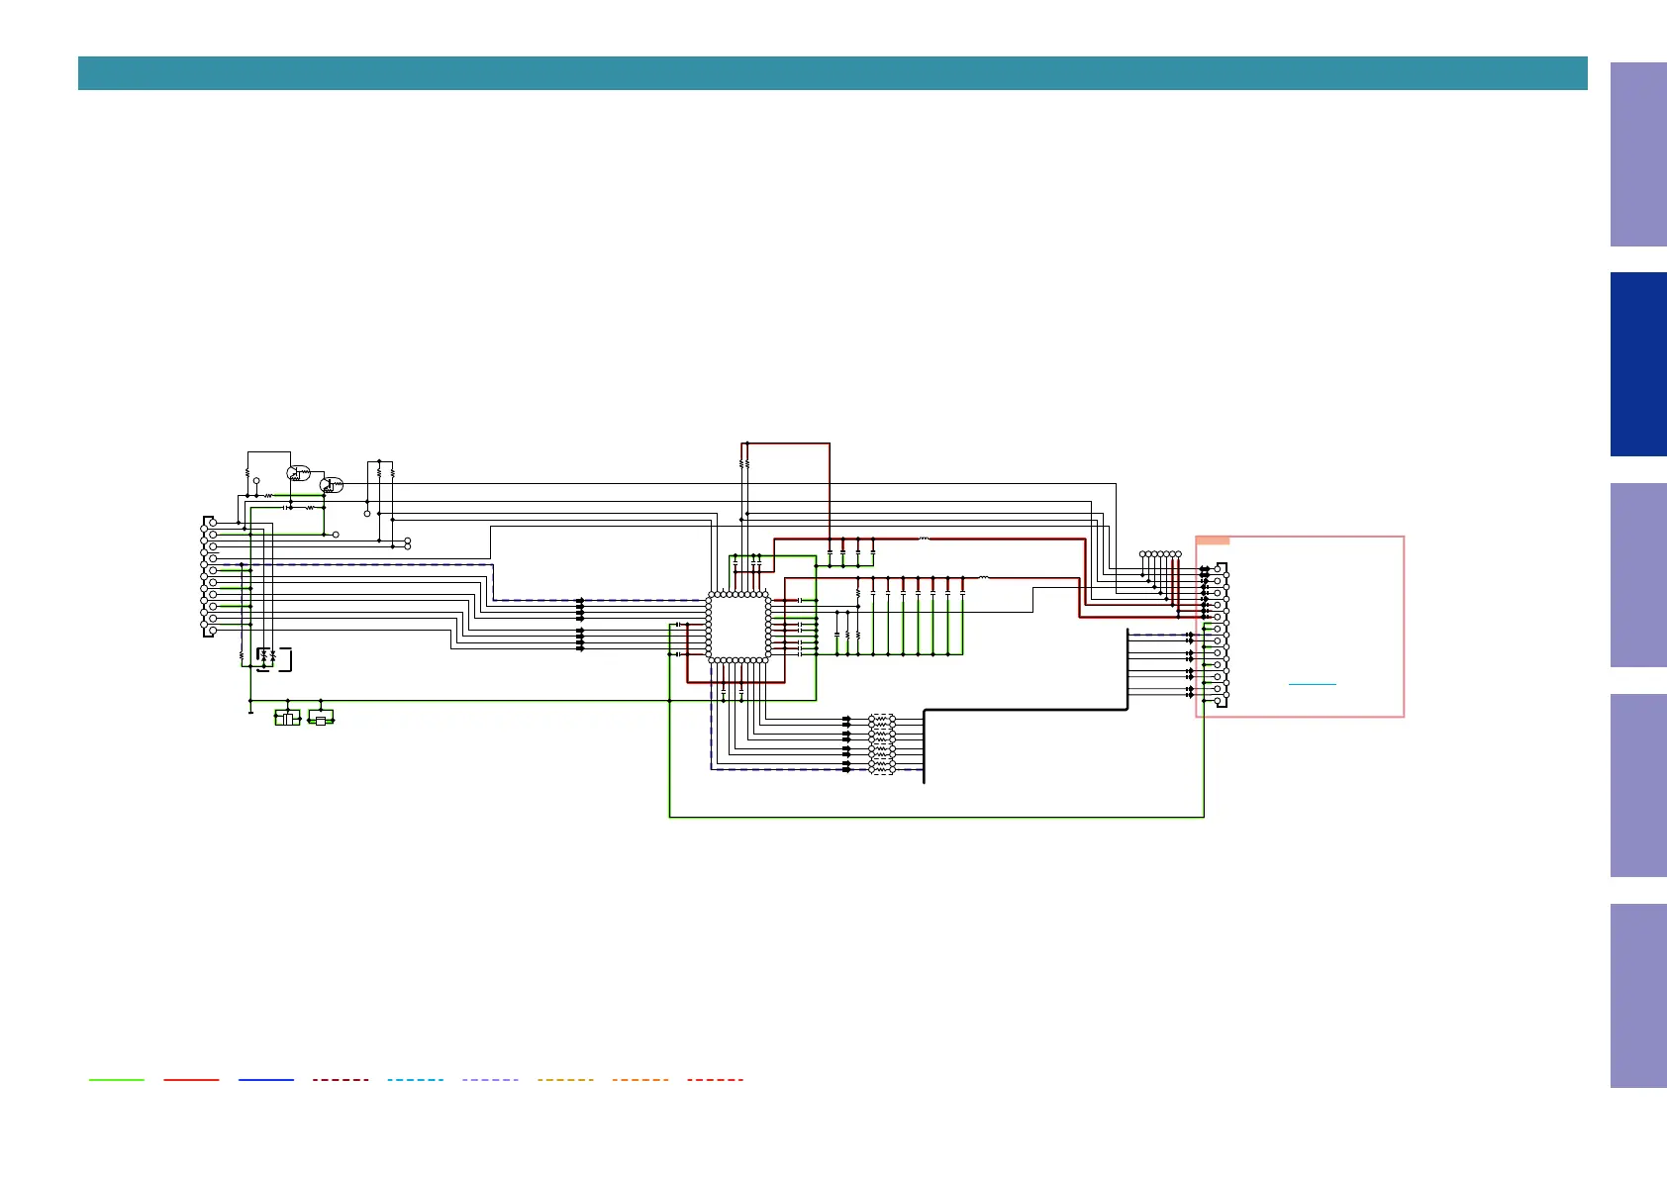This screenshot has width=1667, height=1179.
Task: Click the dashed orange legend line
Action: pos(640,1080)
